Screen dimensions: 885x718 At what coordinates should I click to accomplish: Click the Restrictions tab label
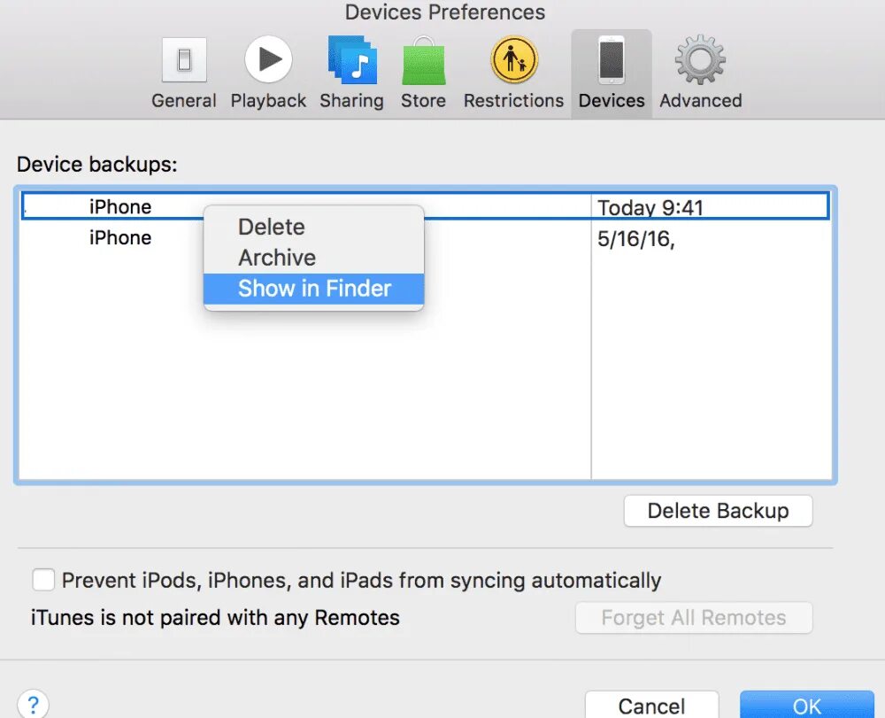513,100
